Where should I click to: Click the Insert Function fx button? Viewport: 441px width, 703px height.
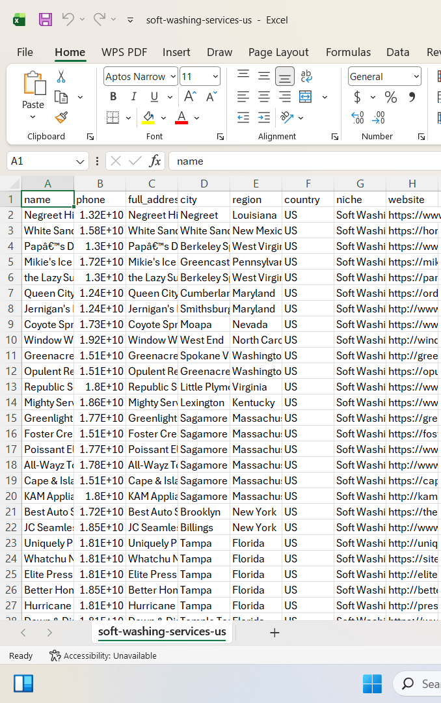point(155,161)
